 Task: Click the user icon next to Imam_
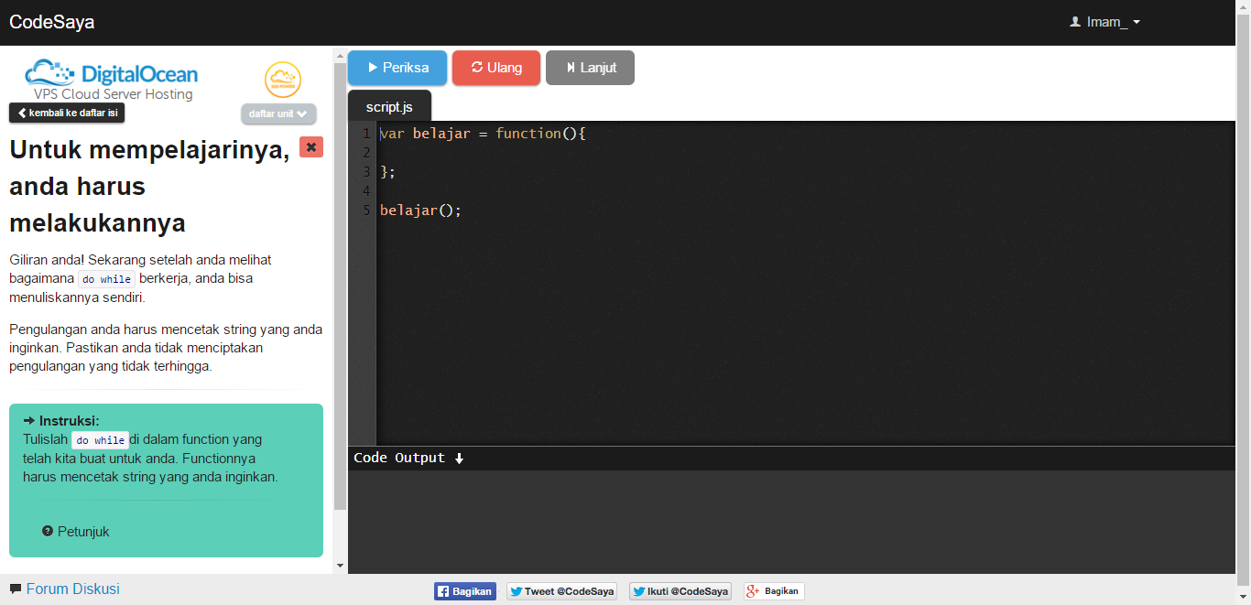[1074, 21]
